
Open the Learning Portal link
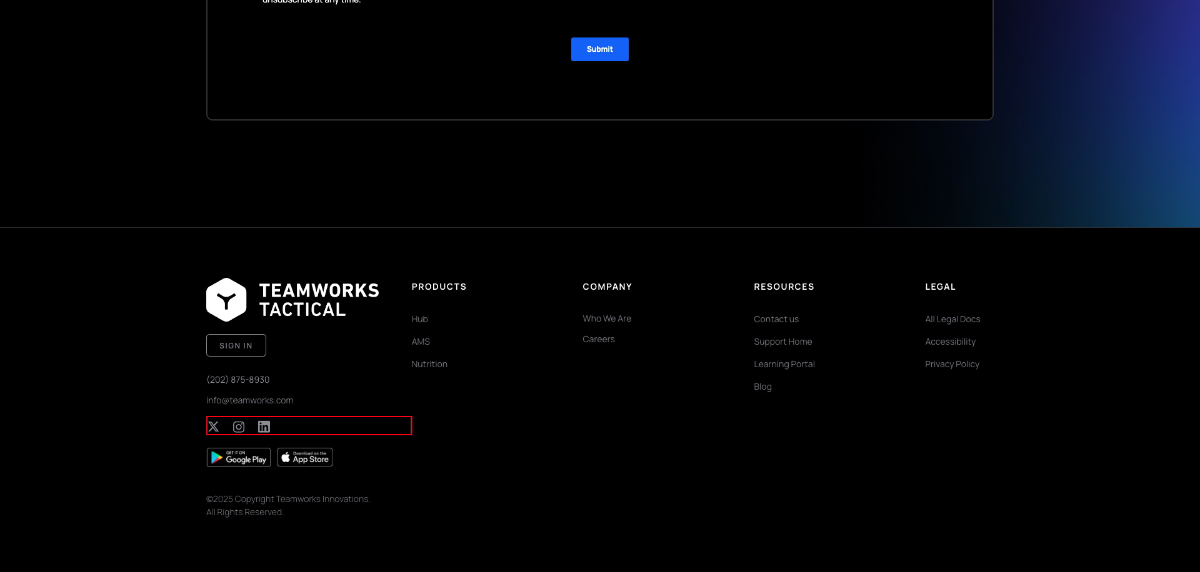point(784,363)
